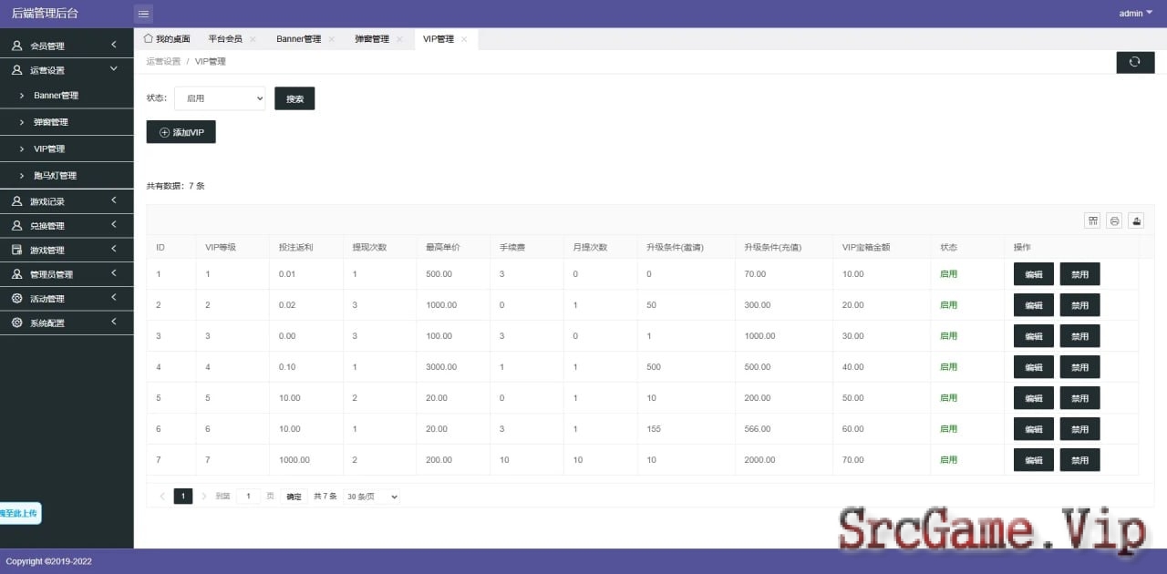Click the export icon above table

pyautogui.click(x=1136, y=220)
